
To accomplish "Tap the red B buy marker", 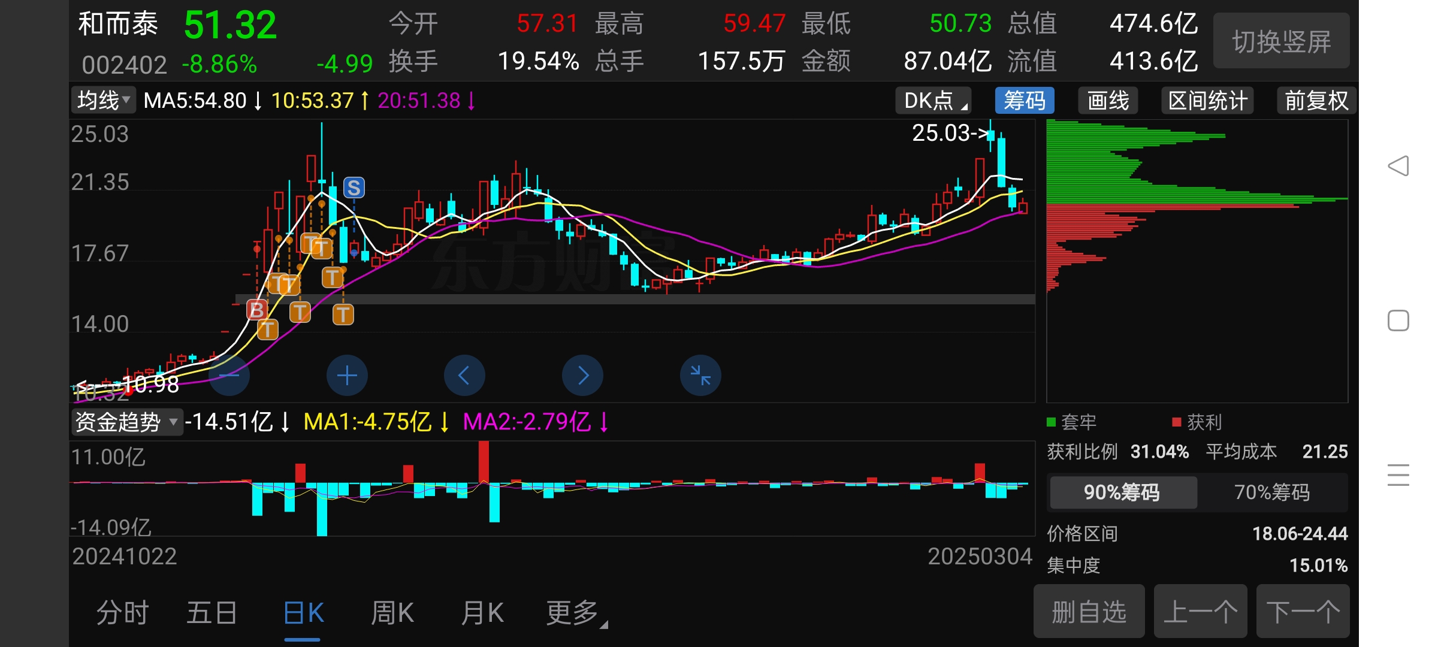I will click(256, 310).
